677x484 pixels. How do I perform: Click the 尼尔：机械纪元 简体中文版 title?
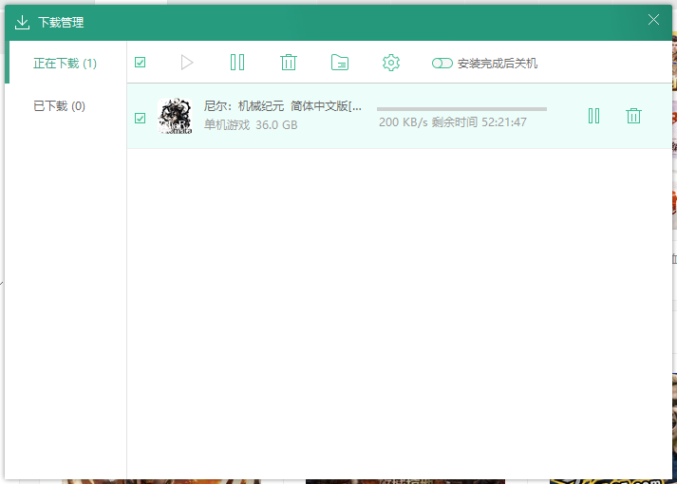click(283, 106)
